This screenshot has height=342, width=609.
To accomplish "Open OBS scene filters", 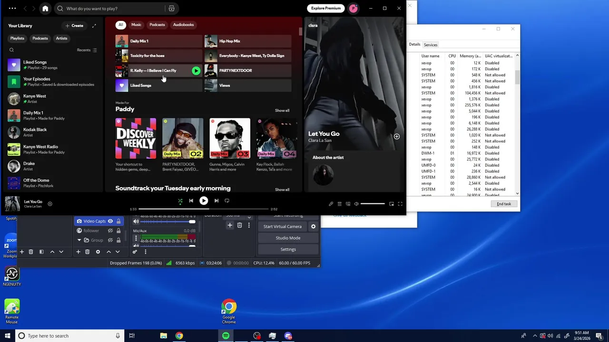I will [41, 252].
